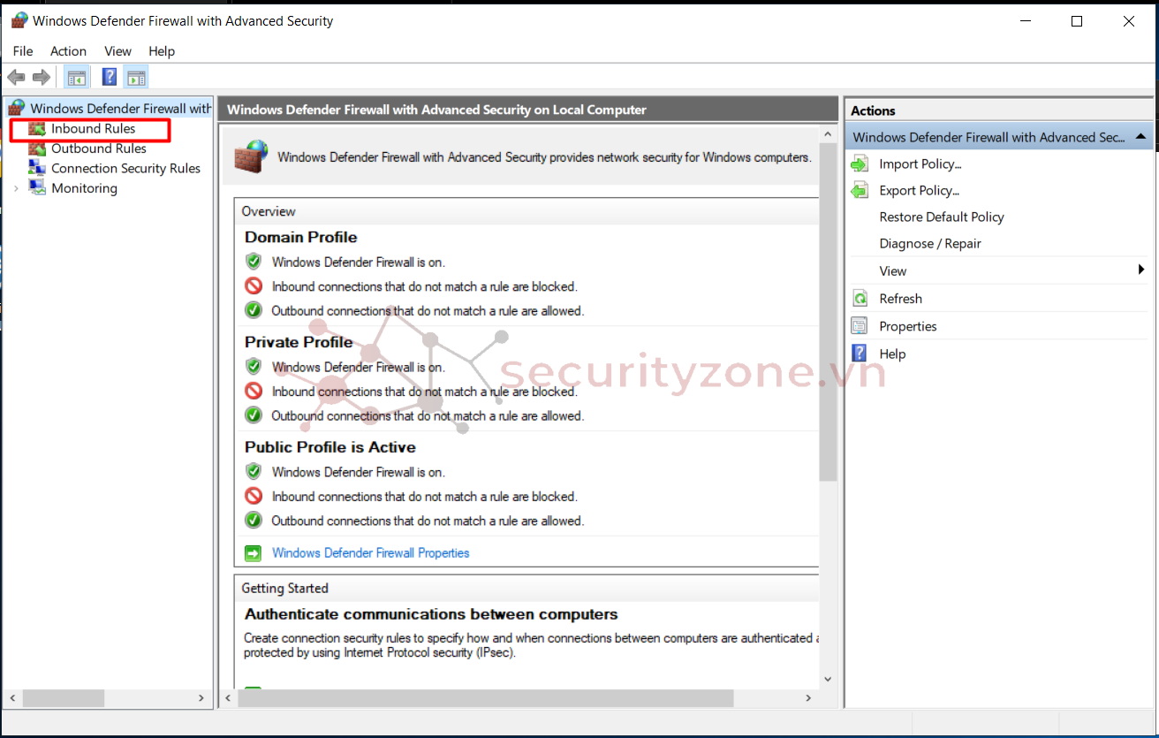
Task: Open the File menu
Action: pos(23,51)
